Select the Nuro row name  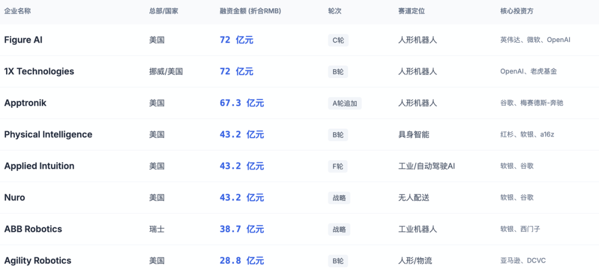point(14,198)
